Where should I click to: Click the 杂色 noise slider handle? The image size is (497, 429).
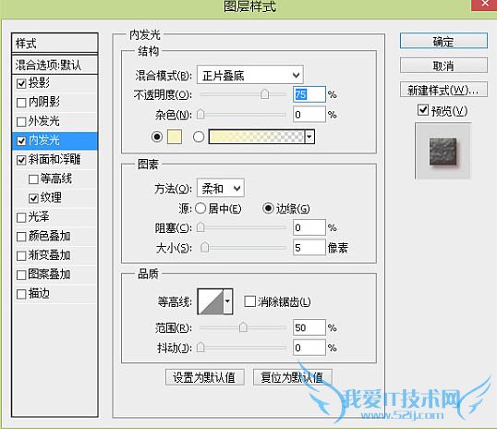click(200, 115)
